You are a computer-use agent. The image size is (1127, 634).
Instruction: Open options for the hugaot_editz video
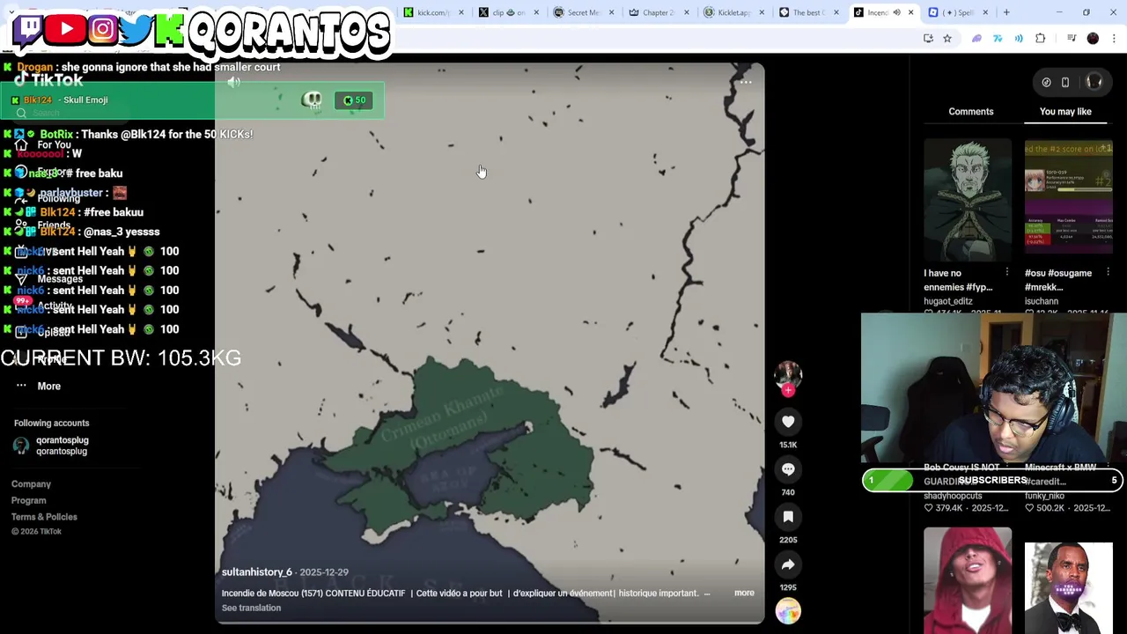pyautogui.click(x=1007, y=273)
